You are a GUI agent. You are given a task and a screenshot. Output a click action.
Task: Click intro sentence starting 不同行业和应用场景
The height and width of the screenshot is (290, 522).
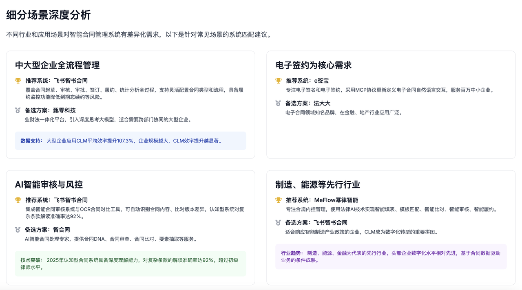tap(139, 35)
